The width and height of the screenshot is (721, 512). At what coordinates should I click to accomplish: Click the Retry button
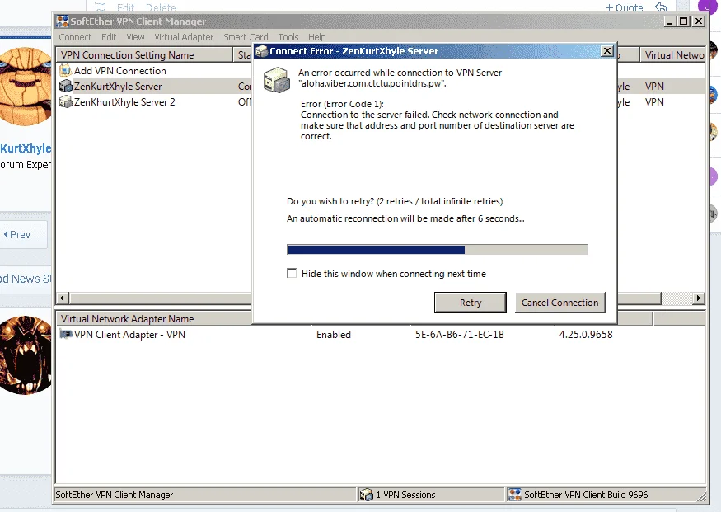[471, 303]
